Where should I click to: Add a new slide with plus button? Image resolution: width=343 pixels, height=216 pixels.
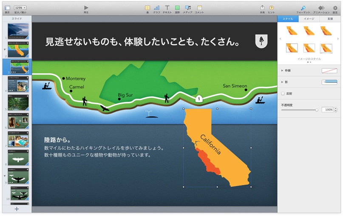17,209
